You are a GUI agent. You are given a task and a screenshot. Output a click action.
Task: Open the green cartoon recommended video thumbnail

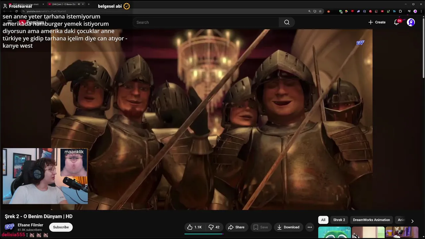coord(334,233)
